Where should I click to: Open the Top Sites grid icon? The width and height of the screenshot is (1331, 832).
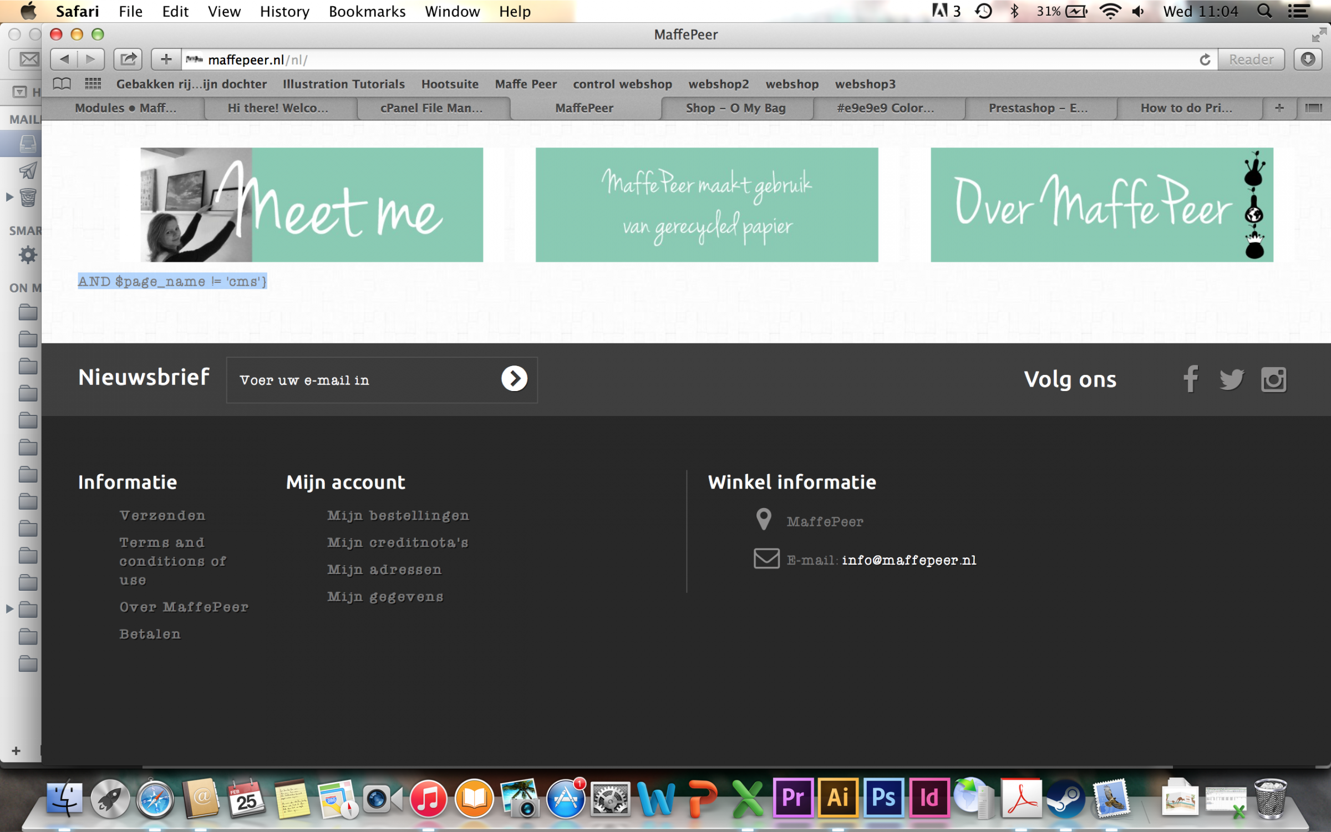coord(93,84)
